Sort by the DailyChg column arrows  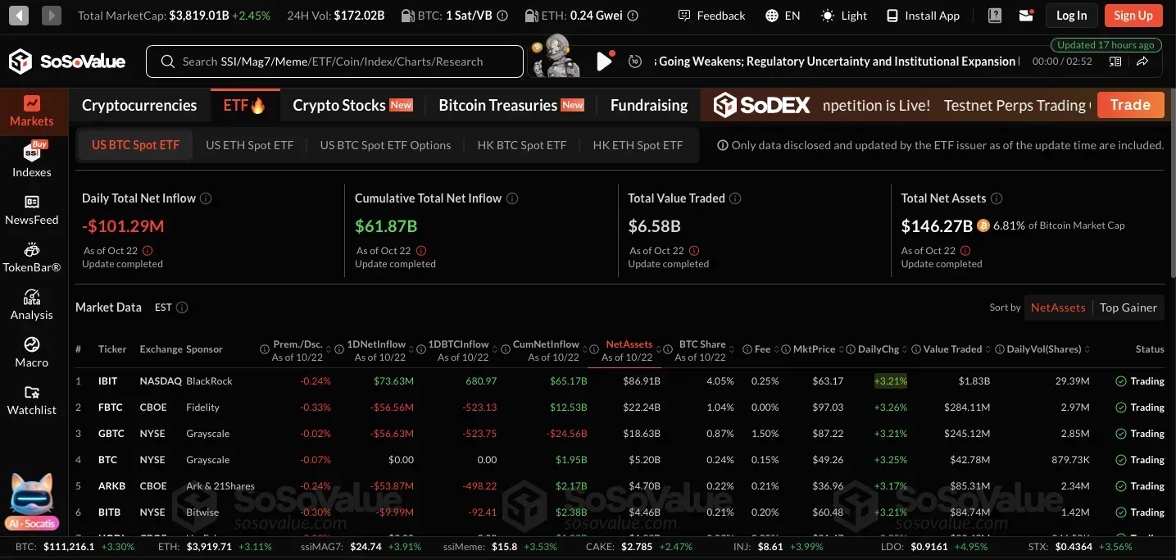pos(906,350)
